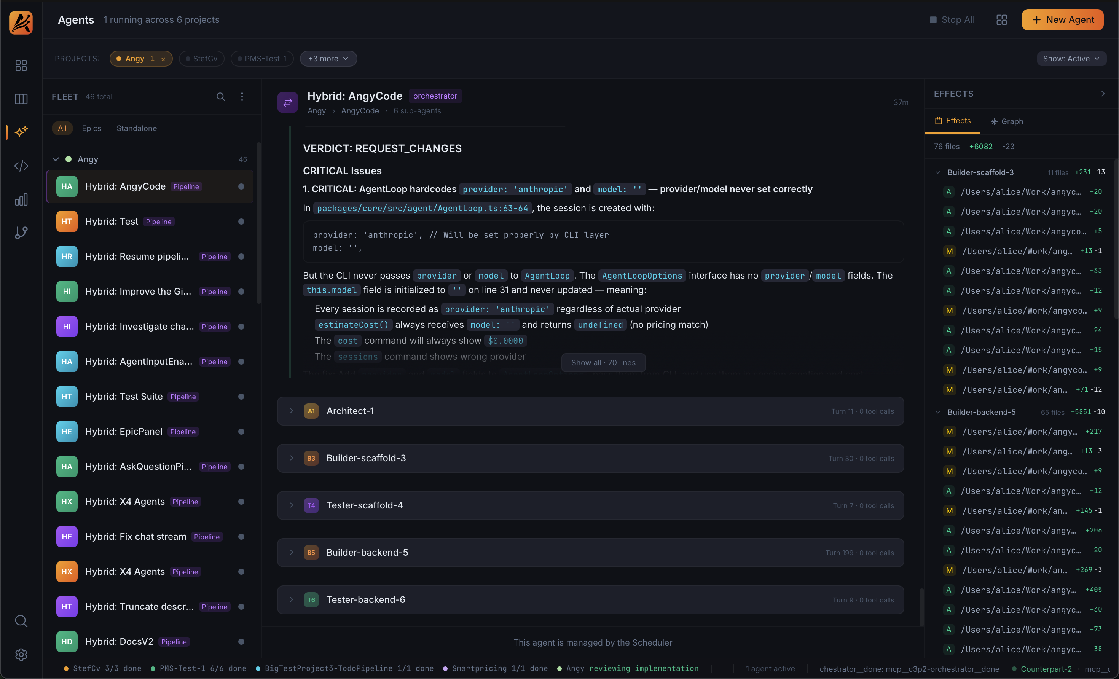Open the code view sidebar icon

click(21, 166)
